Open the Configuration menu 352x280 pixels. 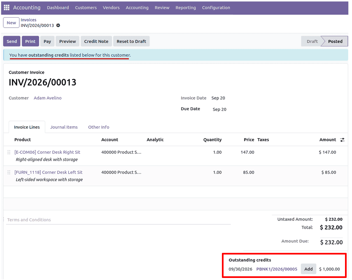click(x=216, y=8)
